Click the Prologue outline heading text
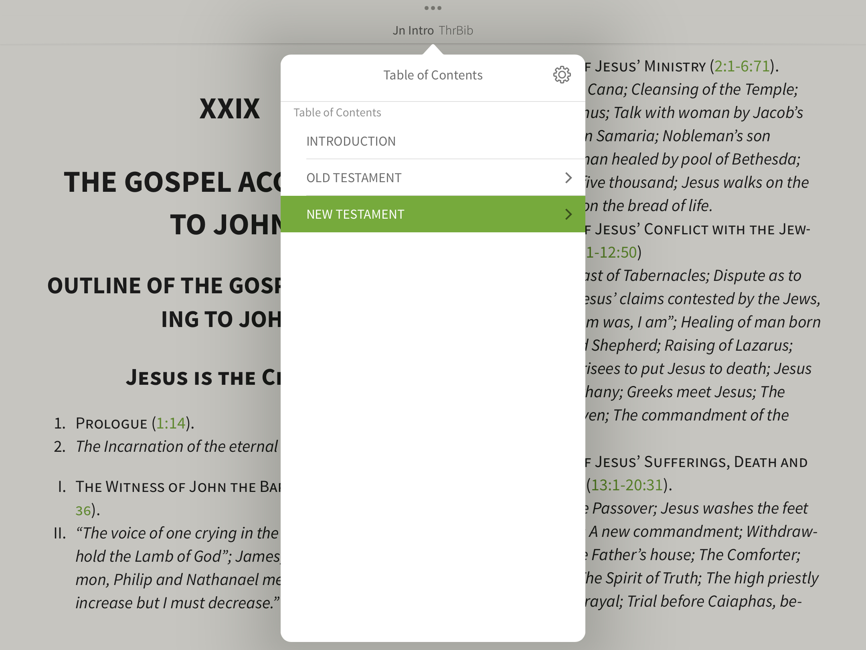The image size is (866, 650). click(111, 423)
